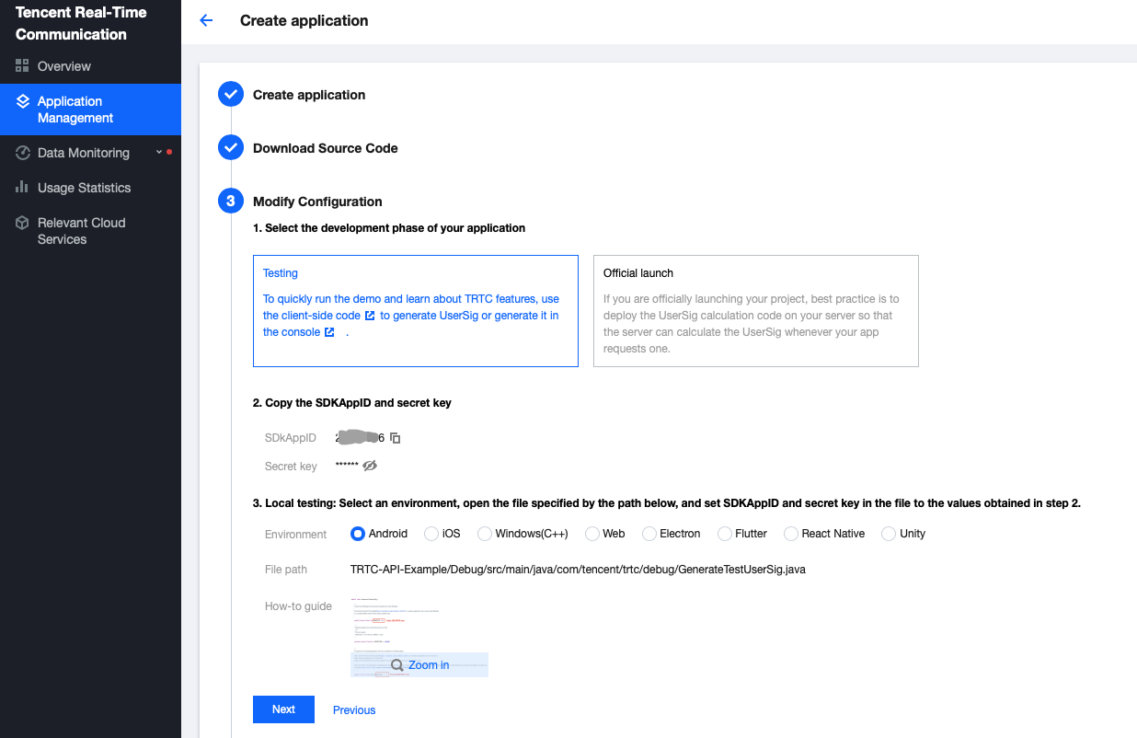Copy the SDKAppID with the copy icon
This screenshot has width=1137, height=738.
pos(396,438)
